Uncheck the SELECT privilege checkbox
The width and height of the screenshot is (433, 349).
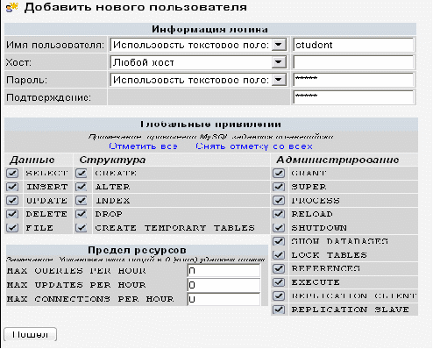[12, 173]
